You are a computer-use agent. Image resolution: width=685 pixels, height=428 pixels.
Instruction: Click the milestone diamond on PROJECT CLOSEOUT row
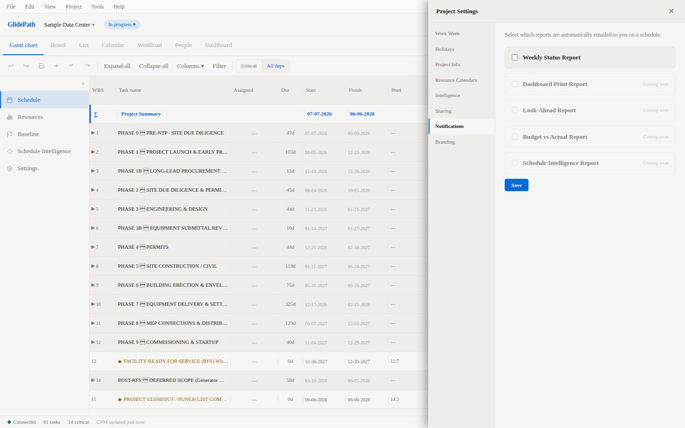tap(120, 399)
